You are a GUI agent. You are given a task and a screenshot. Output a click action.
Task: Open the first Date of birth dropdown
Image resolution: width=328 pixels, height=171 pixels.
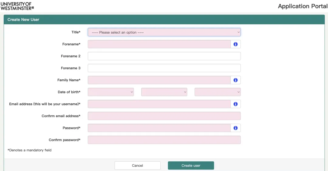tap(111, 92)
